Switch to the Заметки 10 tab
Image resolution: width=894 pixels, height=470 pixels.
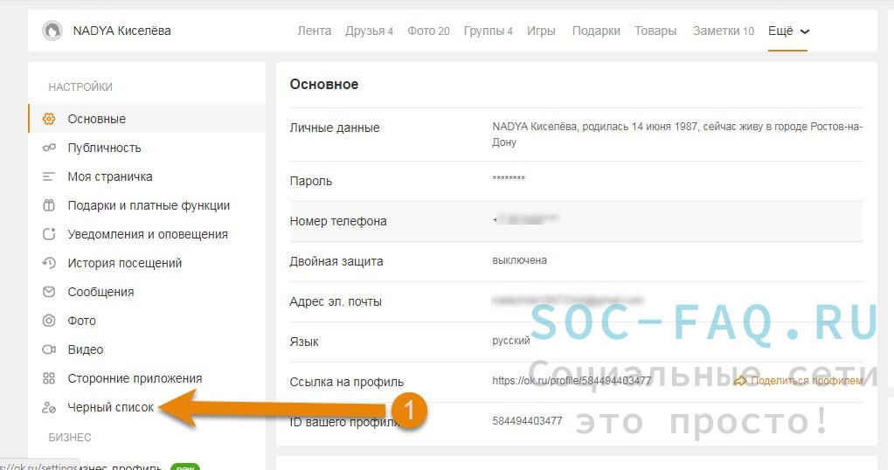tap(723, 31)
